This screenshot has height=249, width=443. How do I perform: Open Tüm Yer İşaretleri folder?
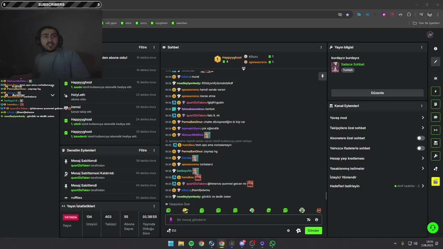pos(426,23)
